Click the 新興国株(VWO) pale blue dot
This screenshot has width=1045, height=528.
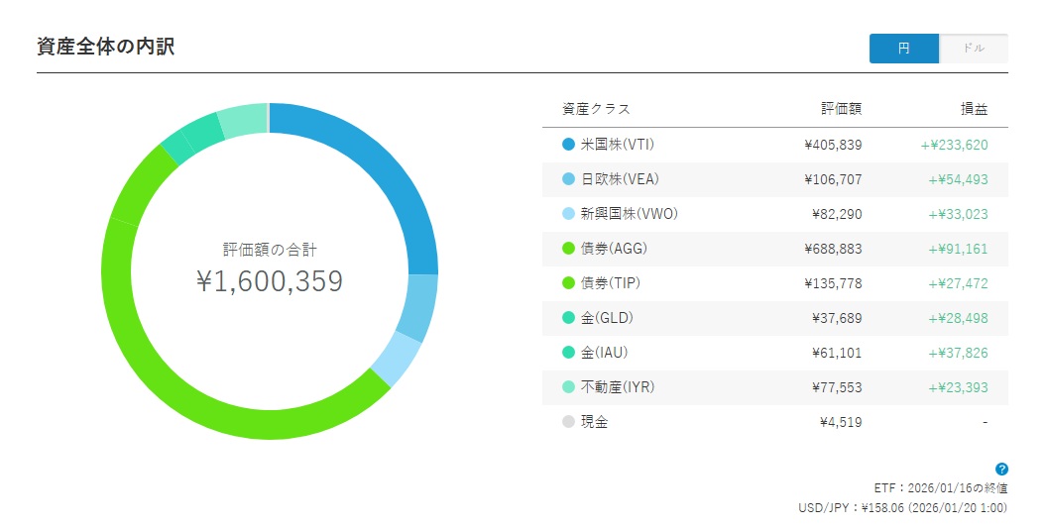568,214
